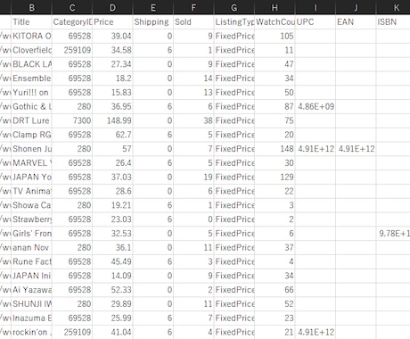
Task: Select the 'BLACK LA' title cell
Action: (x=31, y=64)
